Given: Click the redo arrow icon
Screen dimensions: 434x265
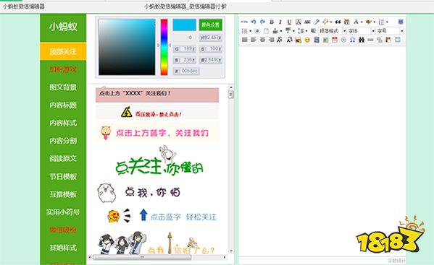Looking at the screenshot, I should 262,22.
